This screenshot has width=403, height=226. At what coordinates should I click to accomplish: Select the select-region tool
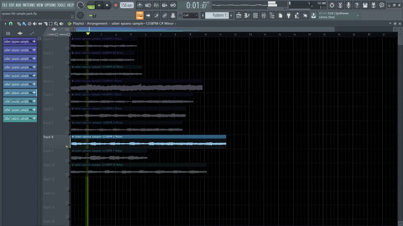[x=51, y=24]
